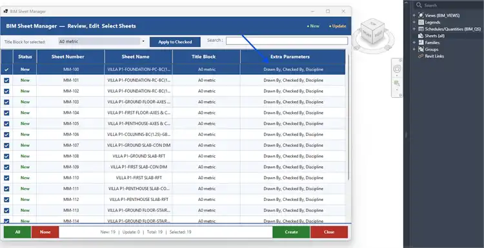The width and height of the screenshot is (484, 248).
Task: Uncheck the MM-102 sheet checkbox
Action: point(6,91)
